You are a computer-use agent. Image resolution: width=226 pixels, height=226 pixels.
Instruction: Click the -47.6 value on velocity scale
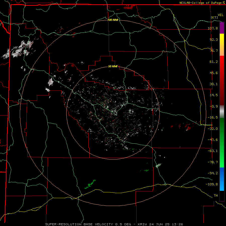213,140
